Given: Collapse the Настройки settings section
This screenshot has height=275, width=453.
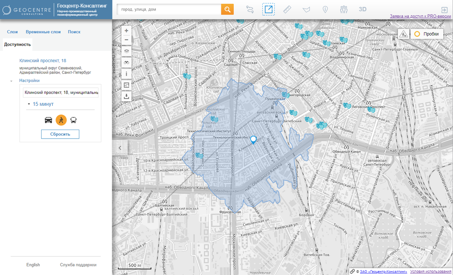Looking at the screenshot, I should [29, 81].
